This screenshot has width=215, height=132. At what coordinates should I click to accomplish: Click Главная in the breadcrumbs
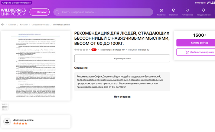pos(12,25)
